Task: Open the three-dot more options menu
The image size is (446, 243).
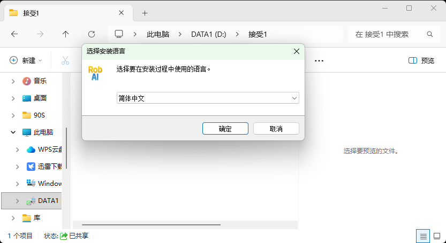Action: pyautogui.click(x=319, y=60)
